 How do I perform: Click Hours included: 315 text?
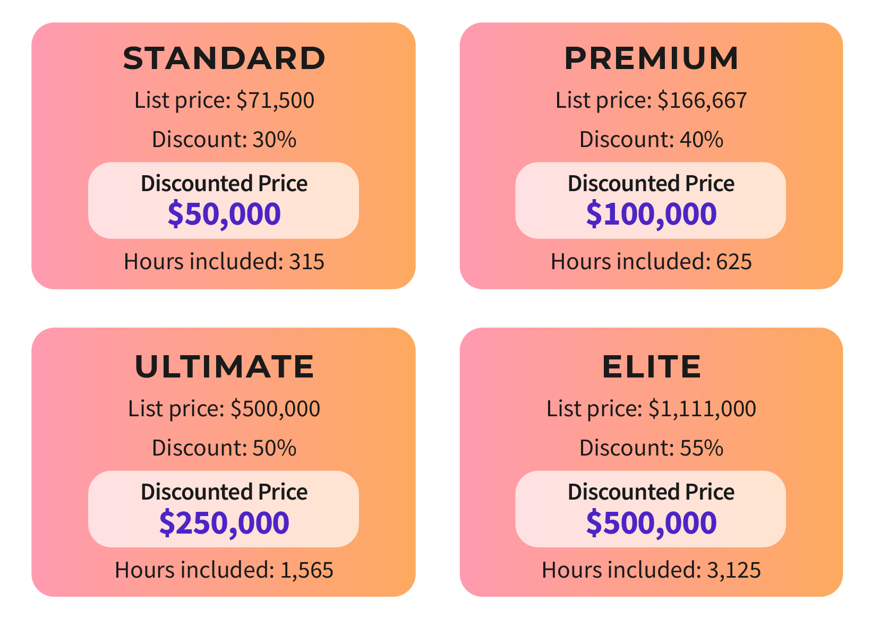[224, 262]
